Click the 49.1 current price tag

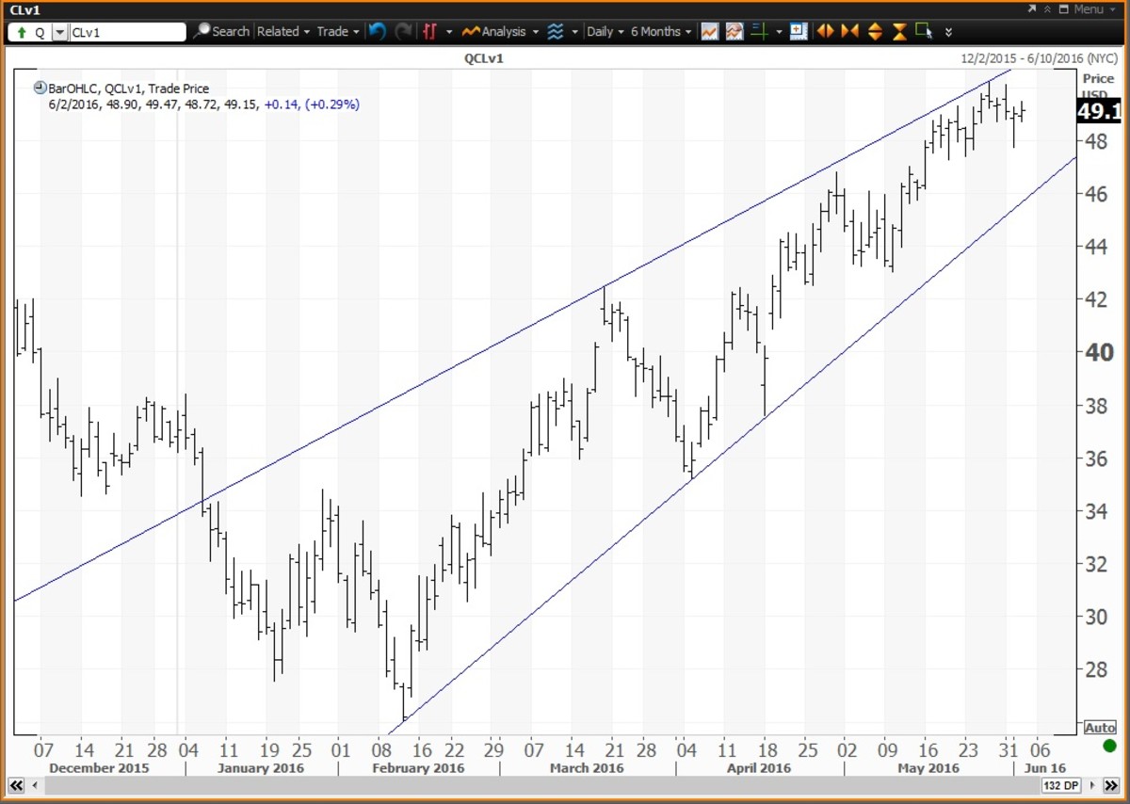pyautogui.click(x=1099, y=112)
